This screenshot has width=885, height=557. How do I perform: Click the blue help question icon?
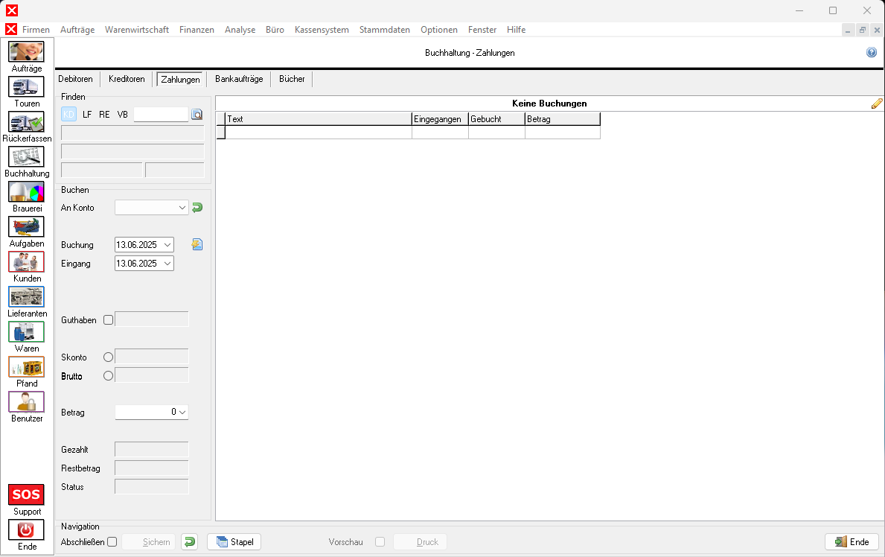(872, 53)
